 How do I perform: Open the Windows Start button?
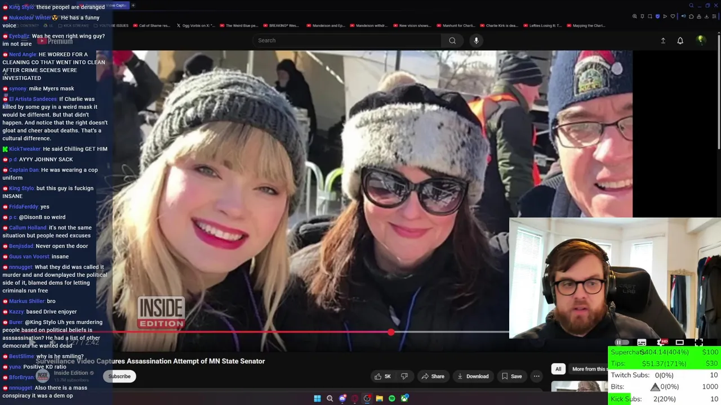click(317, 398)
